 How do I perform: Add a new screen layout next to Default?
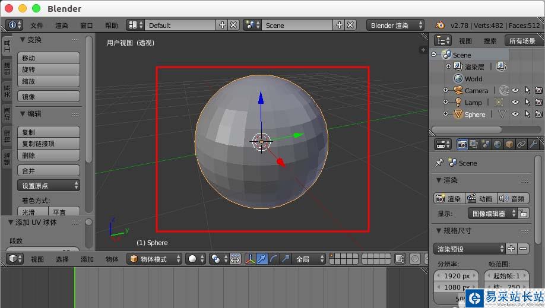[222, 25]
